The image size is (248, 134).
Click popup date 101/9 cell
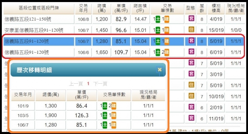[x=23, y=106]
